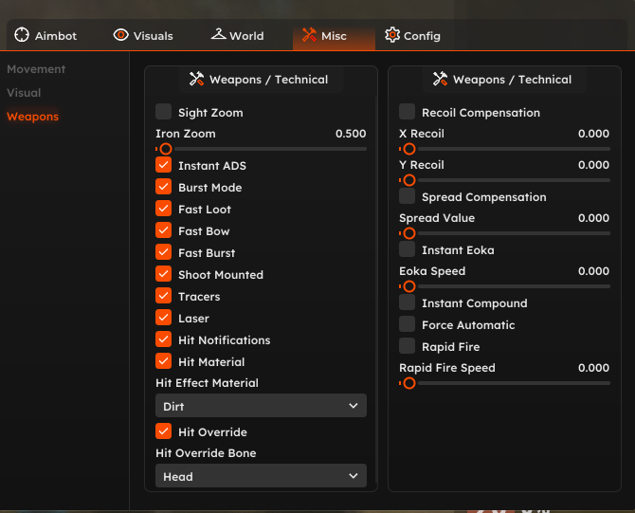Click the Iron Zoom value 0.500
Viewport: 635px width, 513px height.
[351, 134]
